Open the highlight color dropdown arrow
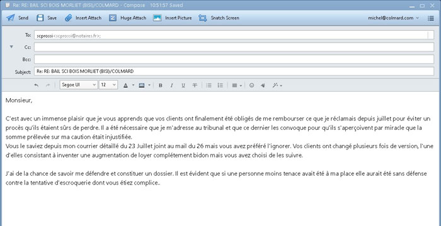Viewport: 441px width, 226px height. (149, 85)
